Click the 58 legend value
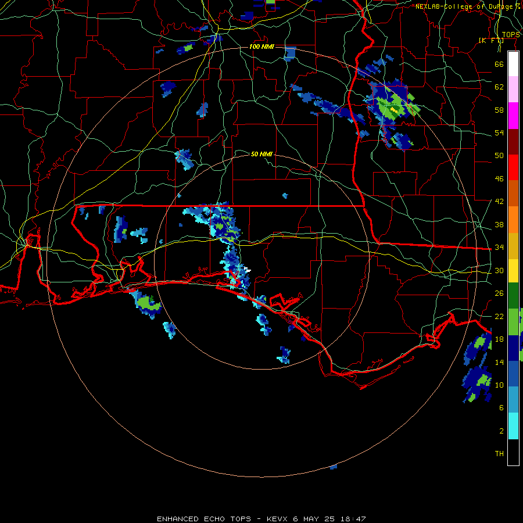The height and width of the screenshot is (523, 523). point(499,110)
